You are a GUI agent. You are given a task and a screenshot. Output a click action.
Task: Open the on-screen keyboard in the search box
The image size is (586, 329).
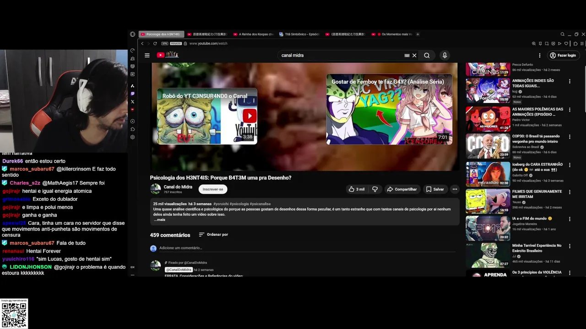[x=407, y=55]
